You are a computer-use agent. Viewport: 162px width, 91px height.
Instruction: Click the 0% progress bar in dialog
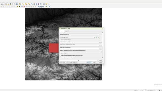[x=78, y=60]
